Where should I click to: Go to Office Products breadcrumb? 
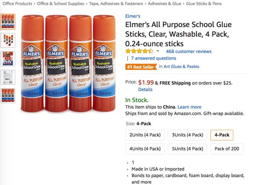(18, 4)
